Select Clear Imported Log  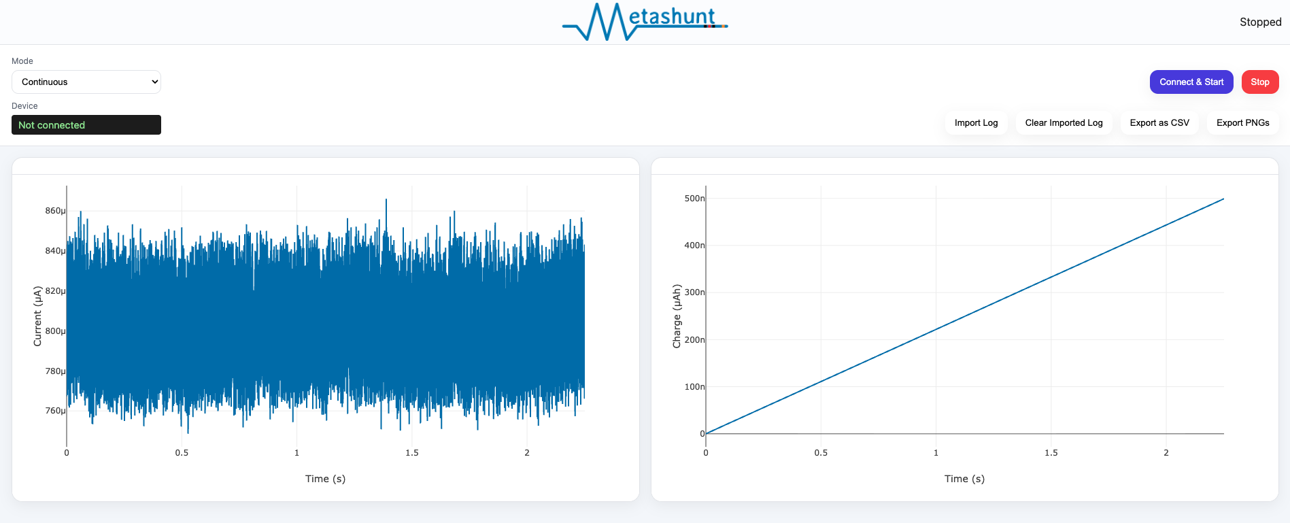tap(1064, 123)
